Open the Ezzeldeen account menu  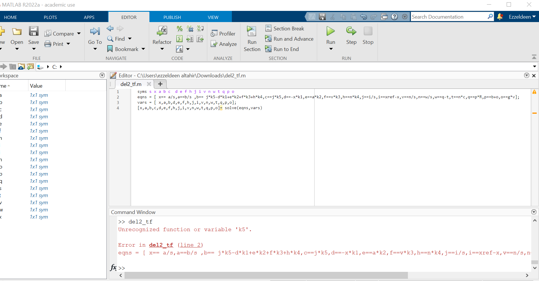point(522,17)
